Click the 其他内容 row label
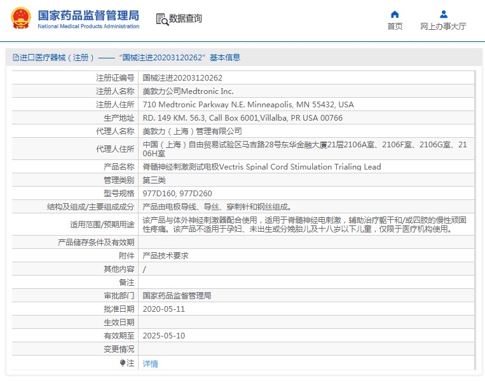 click(119, 269)
